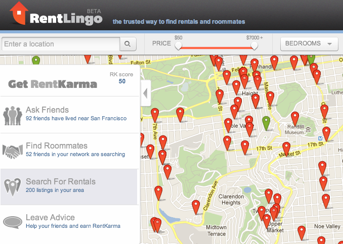Click the RentLingo house logo icon

click(x=19, y=13)
